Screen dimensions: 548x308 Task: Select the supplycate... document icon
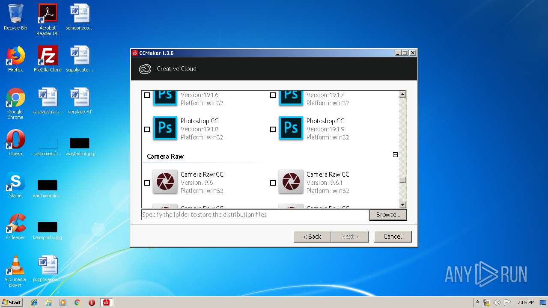pyautogui.click(x=80, y=56)
